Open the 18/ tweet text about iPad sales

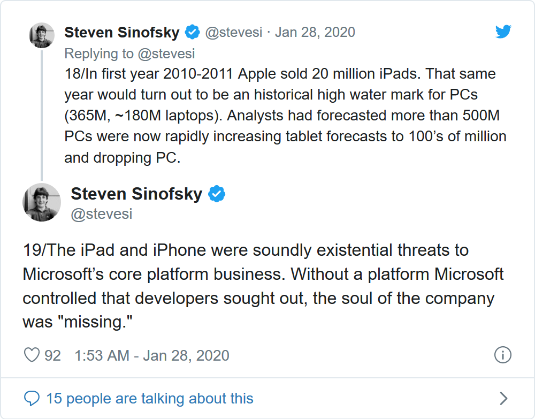pyautogui.click(x=285, y=115)
